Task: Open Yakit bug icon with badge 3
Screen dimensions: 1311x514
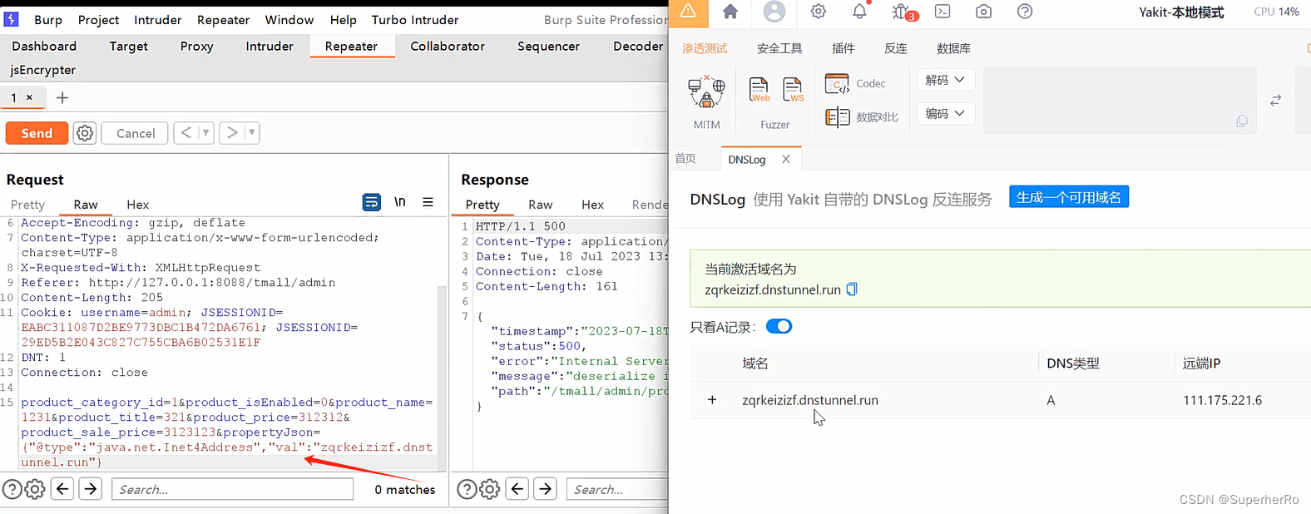Action: pos(903,12)
